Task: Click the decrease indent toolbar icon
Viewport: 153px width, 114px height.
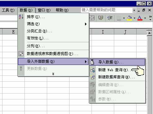Action: tap(110, 18)
